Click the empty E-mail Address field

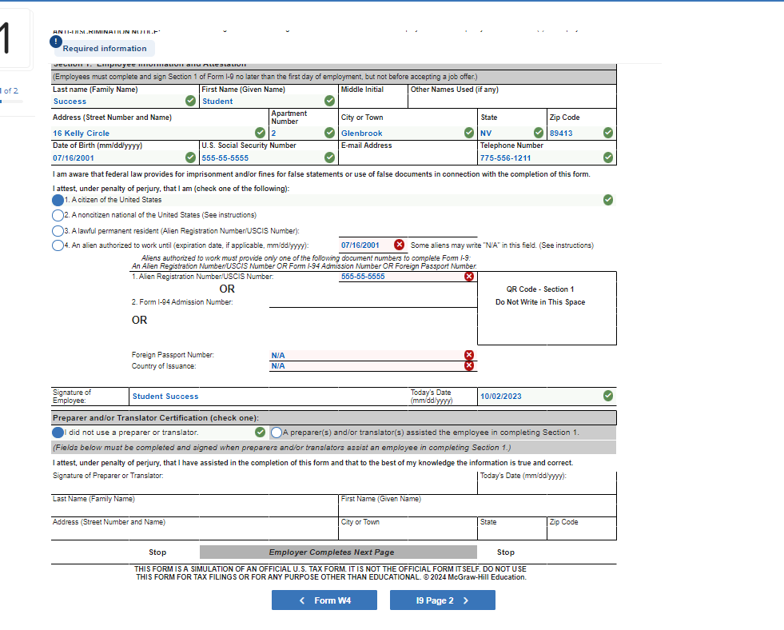(x=408, y=158)
